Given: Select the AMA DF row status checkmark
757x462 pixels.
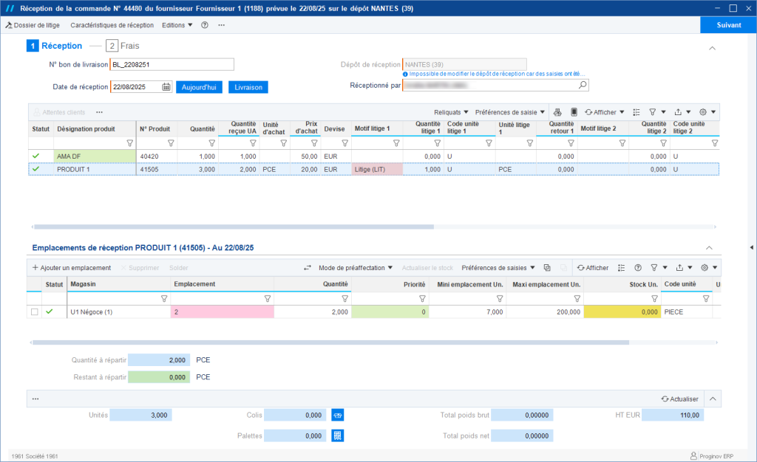Looking at the screenshot, I should tap(35, 156).
